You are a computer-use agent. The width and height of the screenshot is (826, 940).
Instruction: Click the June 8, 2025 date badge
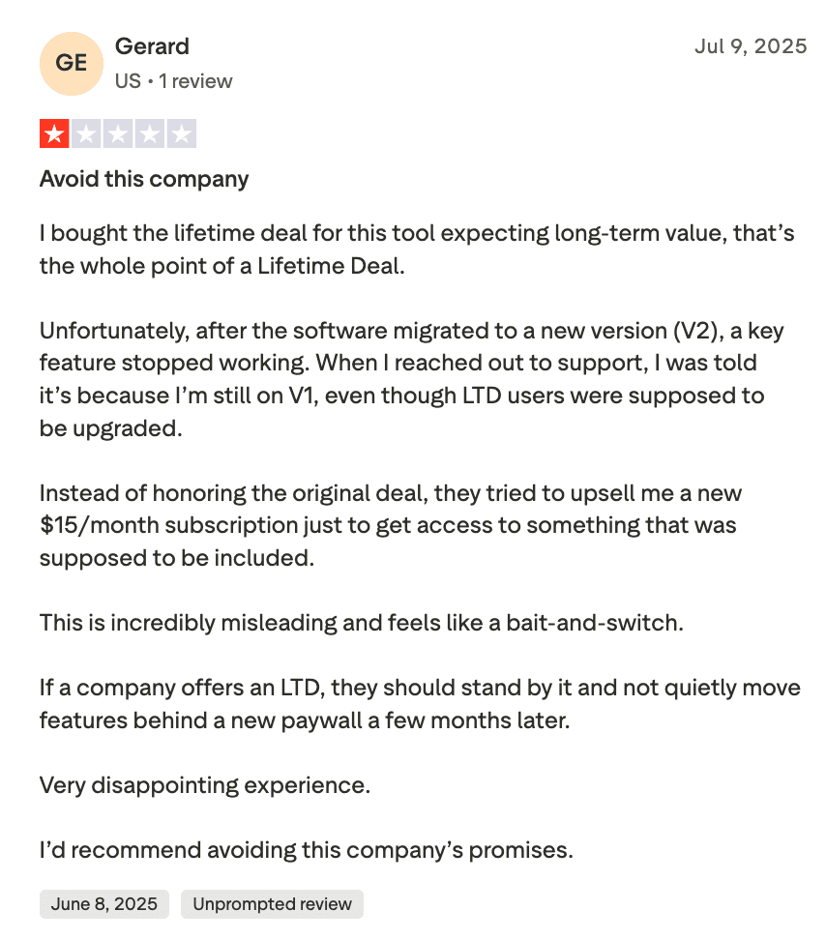[104, 904]
